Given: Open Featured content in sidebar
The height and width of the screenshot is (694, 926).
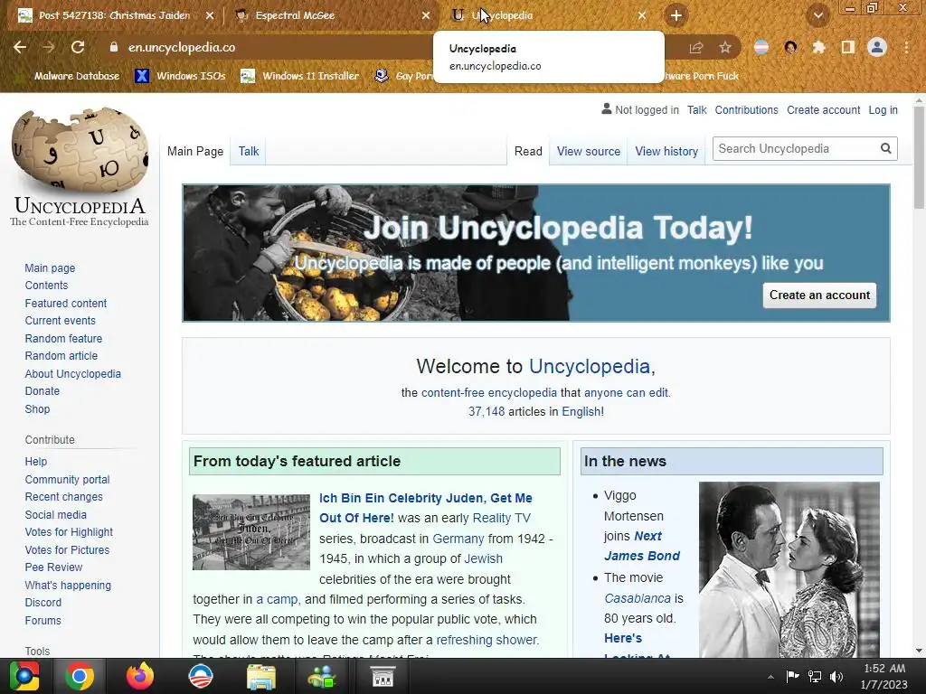Looking at the screenshot, I should pyautogui.click(x=65, y=304).
